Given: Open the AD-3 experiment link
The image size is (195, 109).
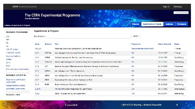Looking at the screenshot, I should click(x=37, y=62).
